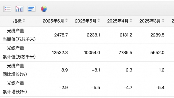Screen dimensions: 174x98
Task: Select the 光缆产量同比增长 row label
Action: click(x=15, y=70)
